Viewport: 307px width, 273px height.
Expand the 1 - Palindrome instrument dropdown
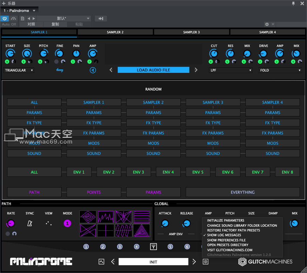(34, 11)
